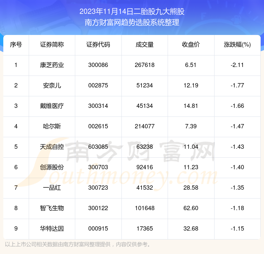Screen dimensions: 264x254
Task: Click closing price 62.60
Action: pos(191,208)
